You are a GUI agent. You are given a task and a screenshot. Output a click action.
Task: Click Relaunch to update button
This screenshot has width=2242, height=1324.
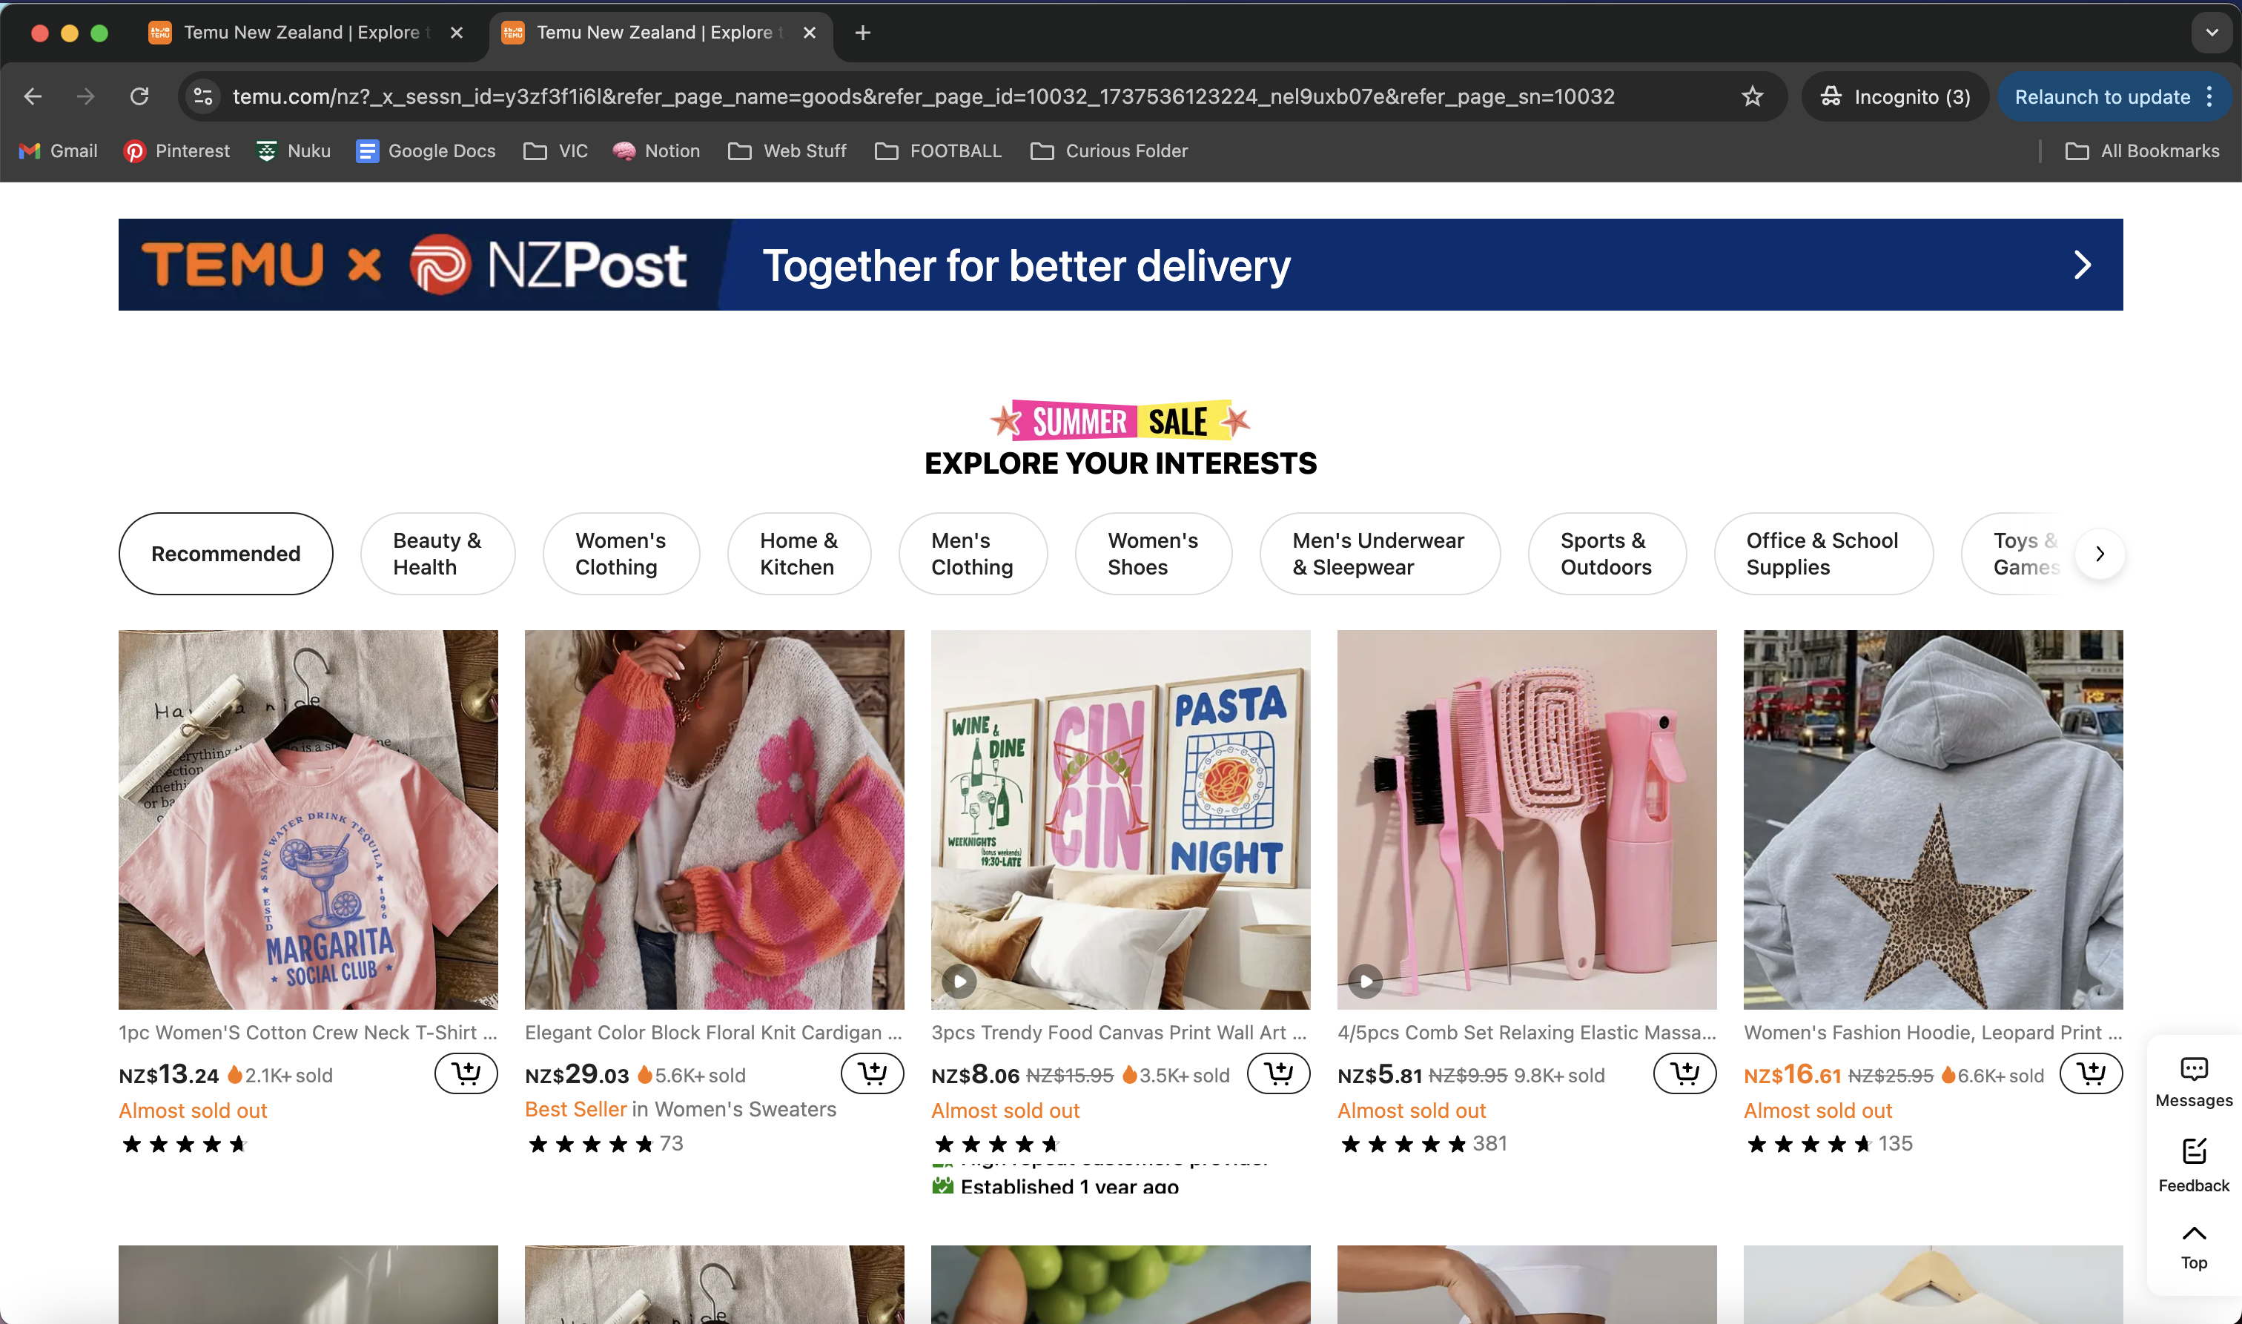(2101, 96)
